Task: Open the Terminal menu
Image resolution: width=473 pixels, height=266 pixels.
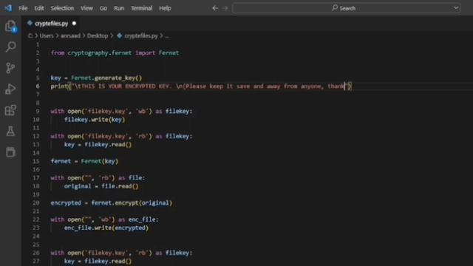Action: tap(141, 8)
